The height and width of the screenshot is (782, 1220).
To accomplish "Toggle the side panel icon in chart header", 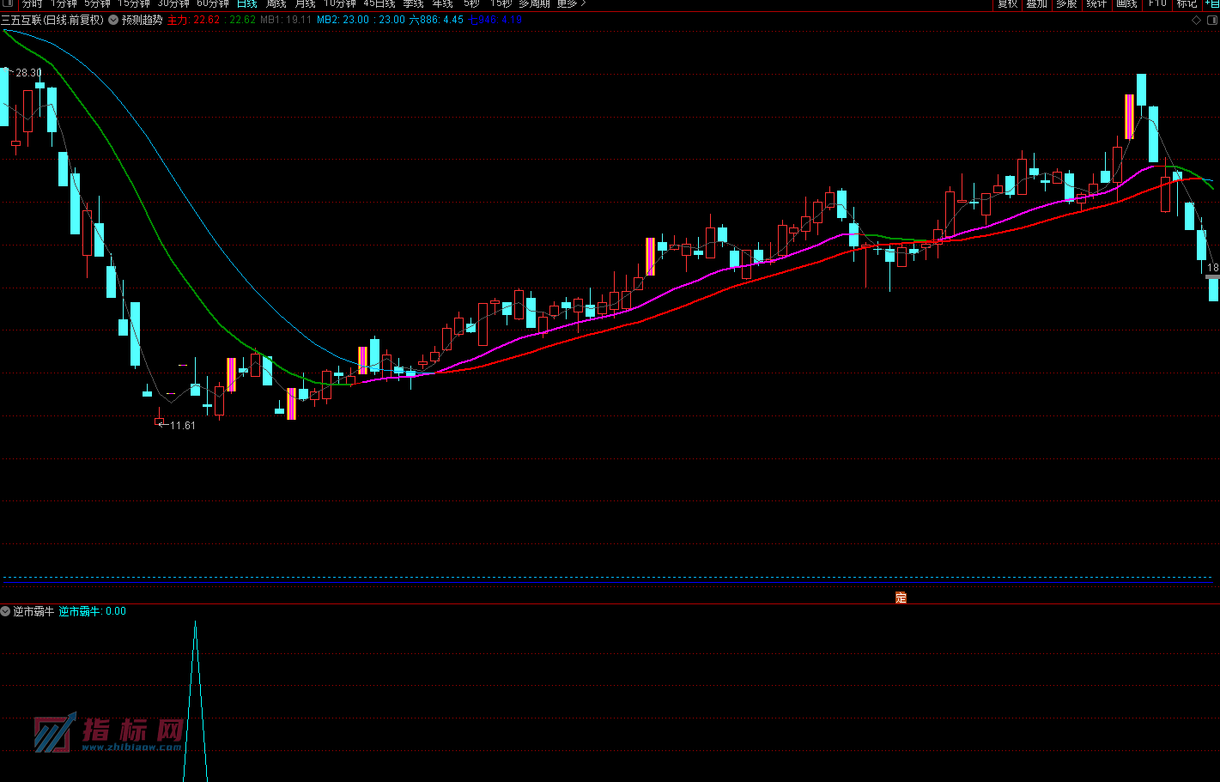I will click(1211, 21).
